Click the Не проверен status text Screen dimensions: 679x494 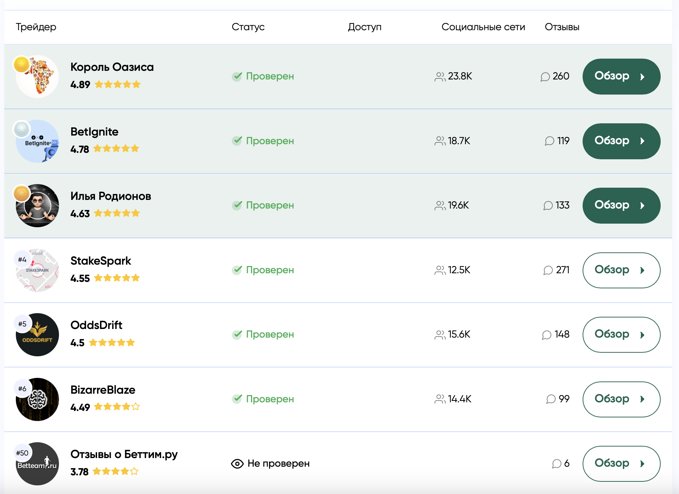point(279,463)
